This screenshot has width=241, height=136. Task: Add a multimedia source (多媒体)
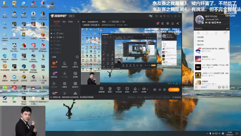pos(127,89)
